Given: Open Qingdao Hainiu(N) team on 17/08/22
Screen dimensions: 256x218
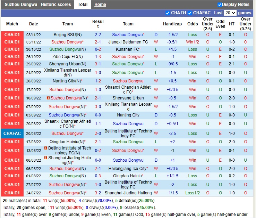Looking at the screenshot, I should point(68,142).
